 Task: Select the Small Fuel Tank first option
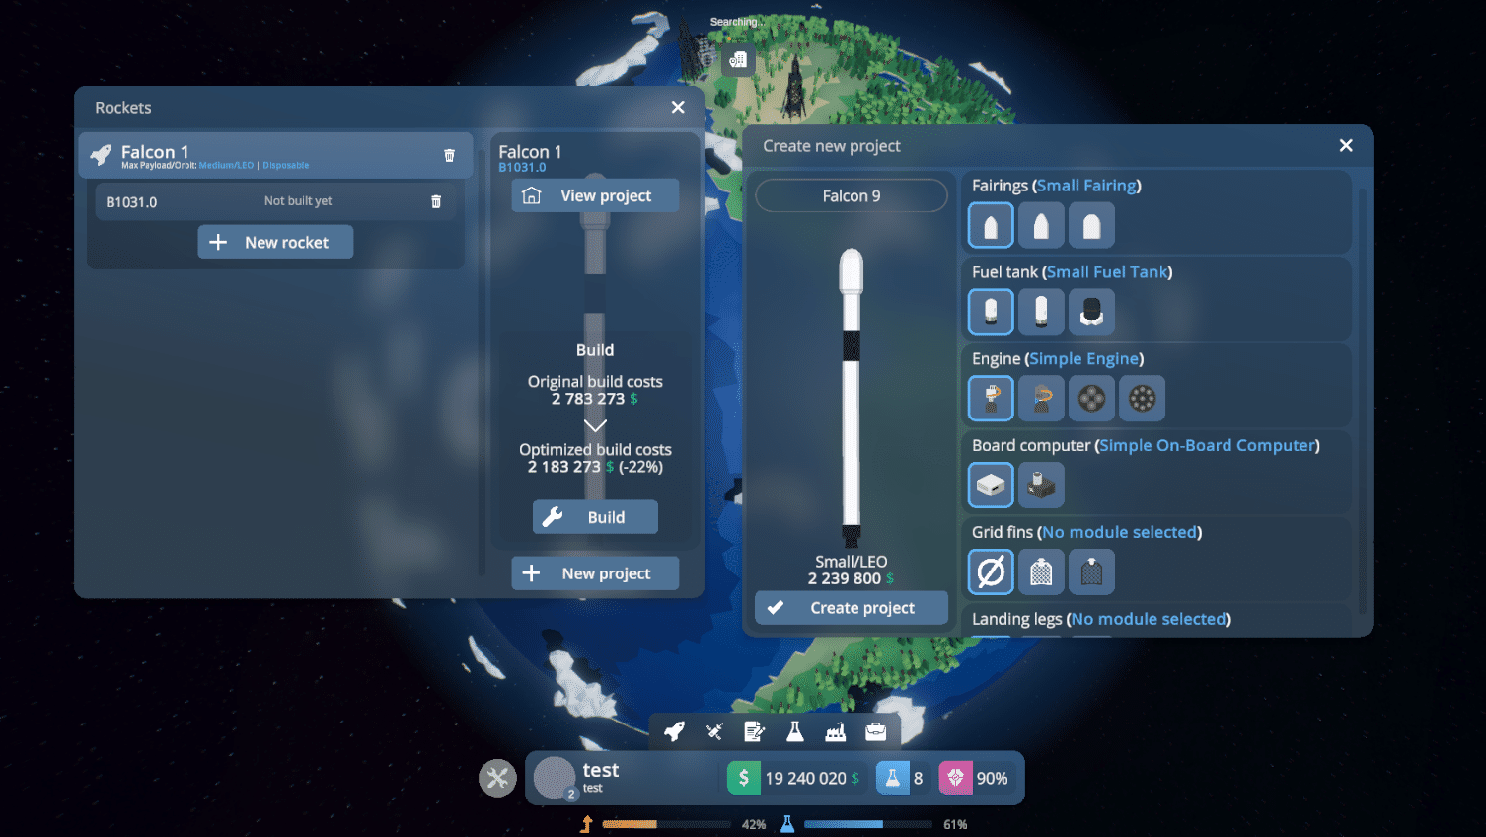(x=991, y=312)
